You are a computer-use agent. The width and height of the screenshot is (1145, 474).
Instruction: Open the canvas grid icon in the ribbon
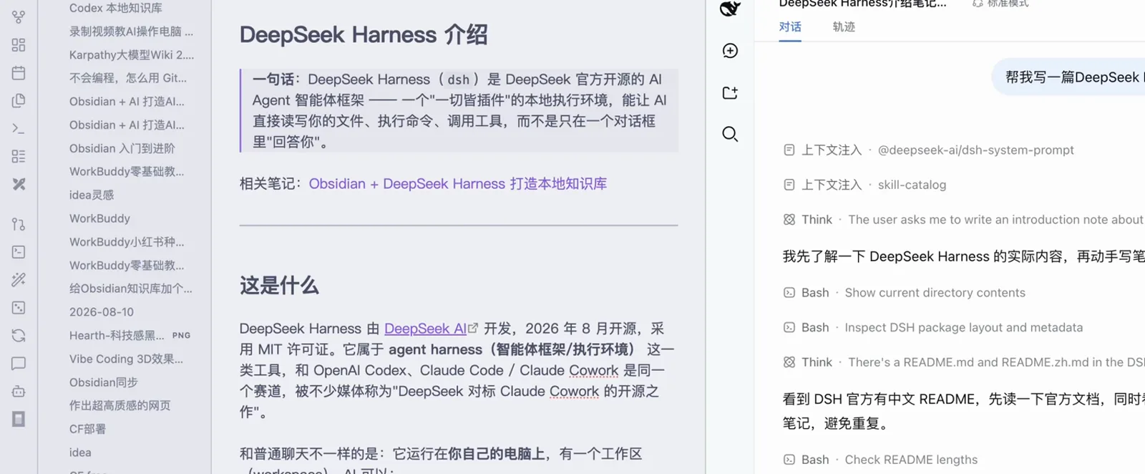click(19, 44)
